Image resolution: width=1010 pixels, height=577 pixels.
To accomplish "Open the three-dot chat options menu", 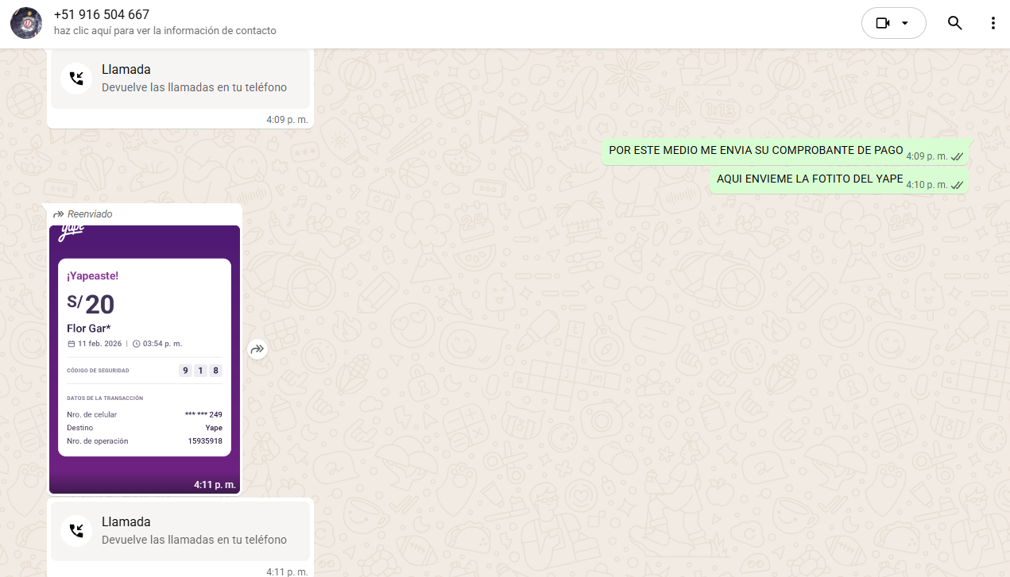I will 993,23.
